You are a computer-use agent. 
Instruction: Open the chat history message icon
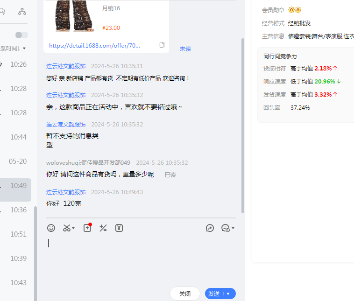pyautogui.click(x=225, y=228)
